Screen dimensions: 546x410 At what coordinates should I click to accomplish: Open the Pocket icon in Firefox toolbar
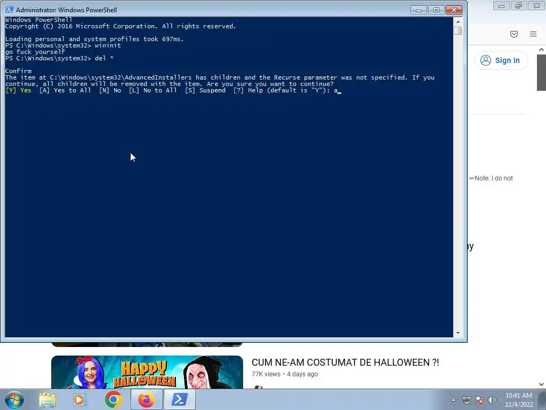[514, 34]
